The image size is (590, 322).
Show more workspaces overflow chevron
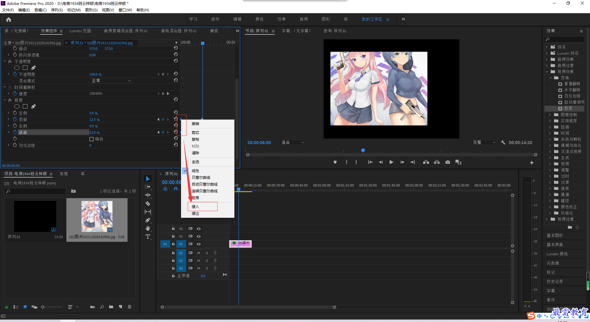(x=403, y=19)
